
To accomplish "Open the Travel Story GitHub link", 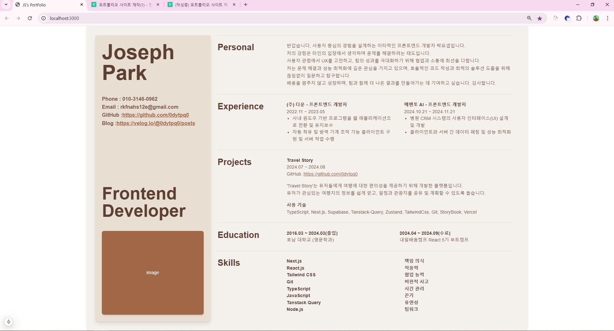I will pyautogui.click(x=331, y=174).
